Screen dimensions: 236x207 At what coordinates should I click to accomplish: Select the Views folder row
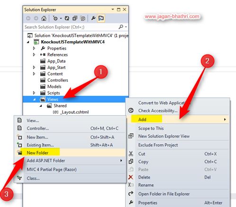76,99
